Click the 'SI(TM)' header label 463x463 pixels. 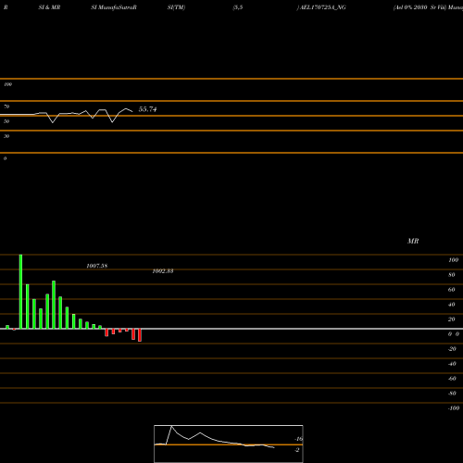point(176,7)
